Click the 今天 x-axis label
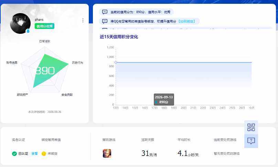Viewport: 278px width, 167px height. tap(252, 108)
